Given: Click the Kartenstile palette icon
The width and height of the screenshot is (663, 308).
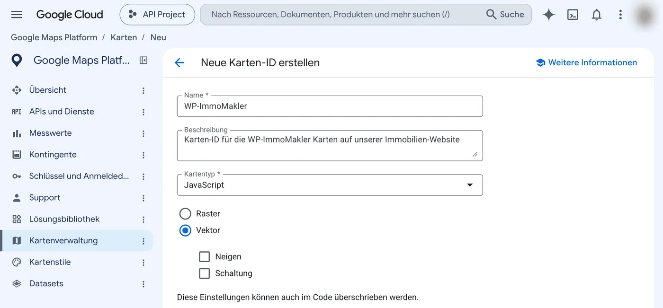Looking at the screenshot, I should click(17, 262).
